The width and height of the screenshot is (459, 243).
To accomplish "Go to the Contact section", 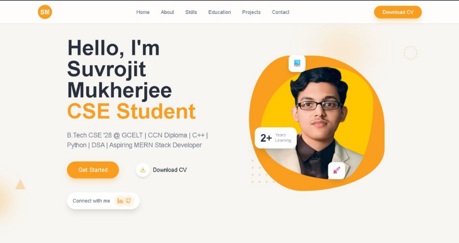I will (280, 12).
